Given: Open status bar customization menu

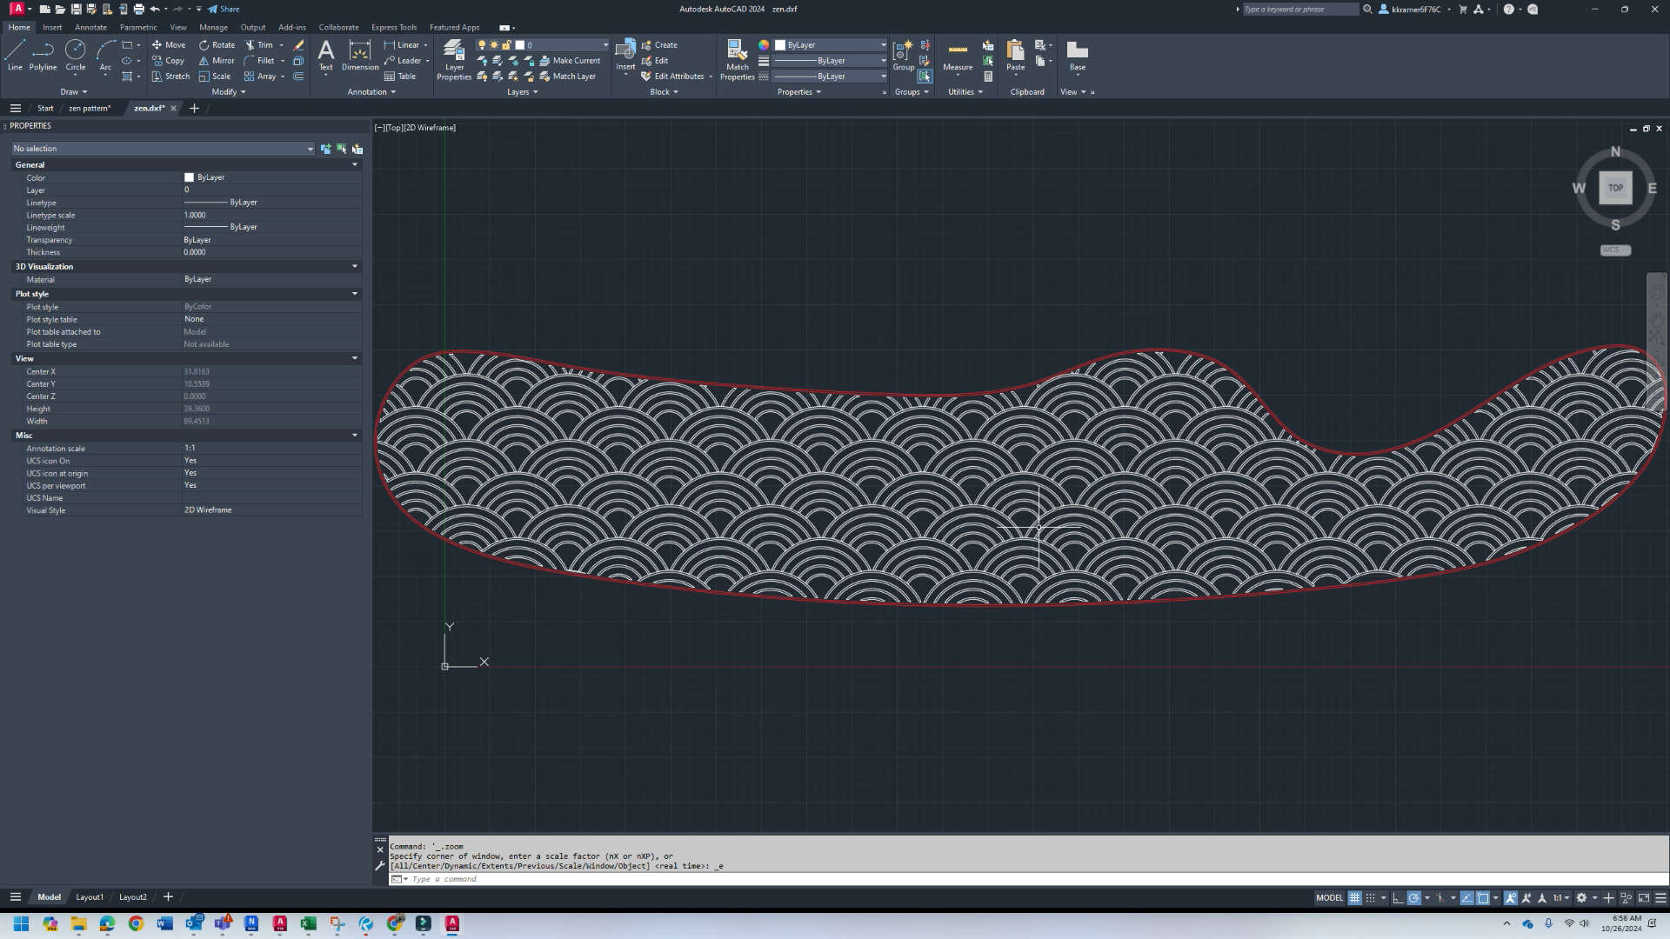Looking at the screenshot, I should point(1660,898).
